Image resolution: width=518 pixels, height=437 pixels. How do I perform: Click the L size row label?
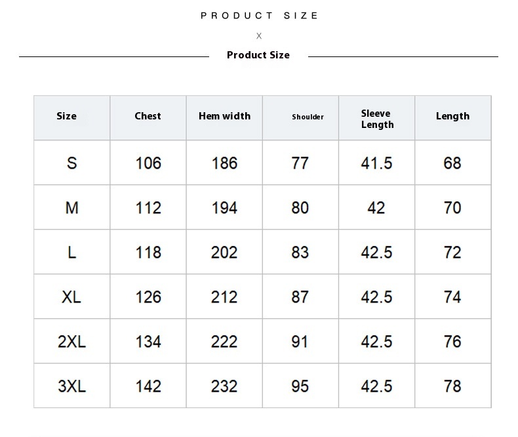(71, 253)
